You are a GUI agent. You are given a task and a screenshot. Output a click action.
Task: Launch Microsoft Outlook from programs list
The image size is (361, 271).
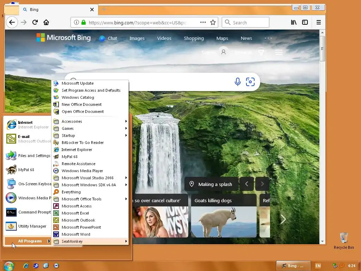click(90, 220)
